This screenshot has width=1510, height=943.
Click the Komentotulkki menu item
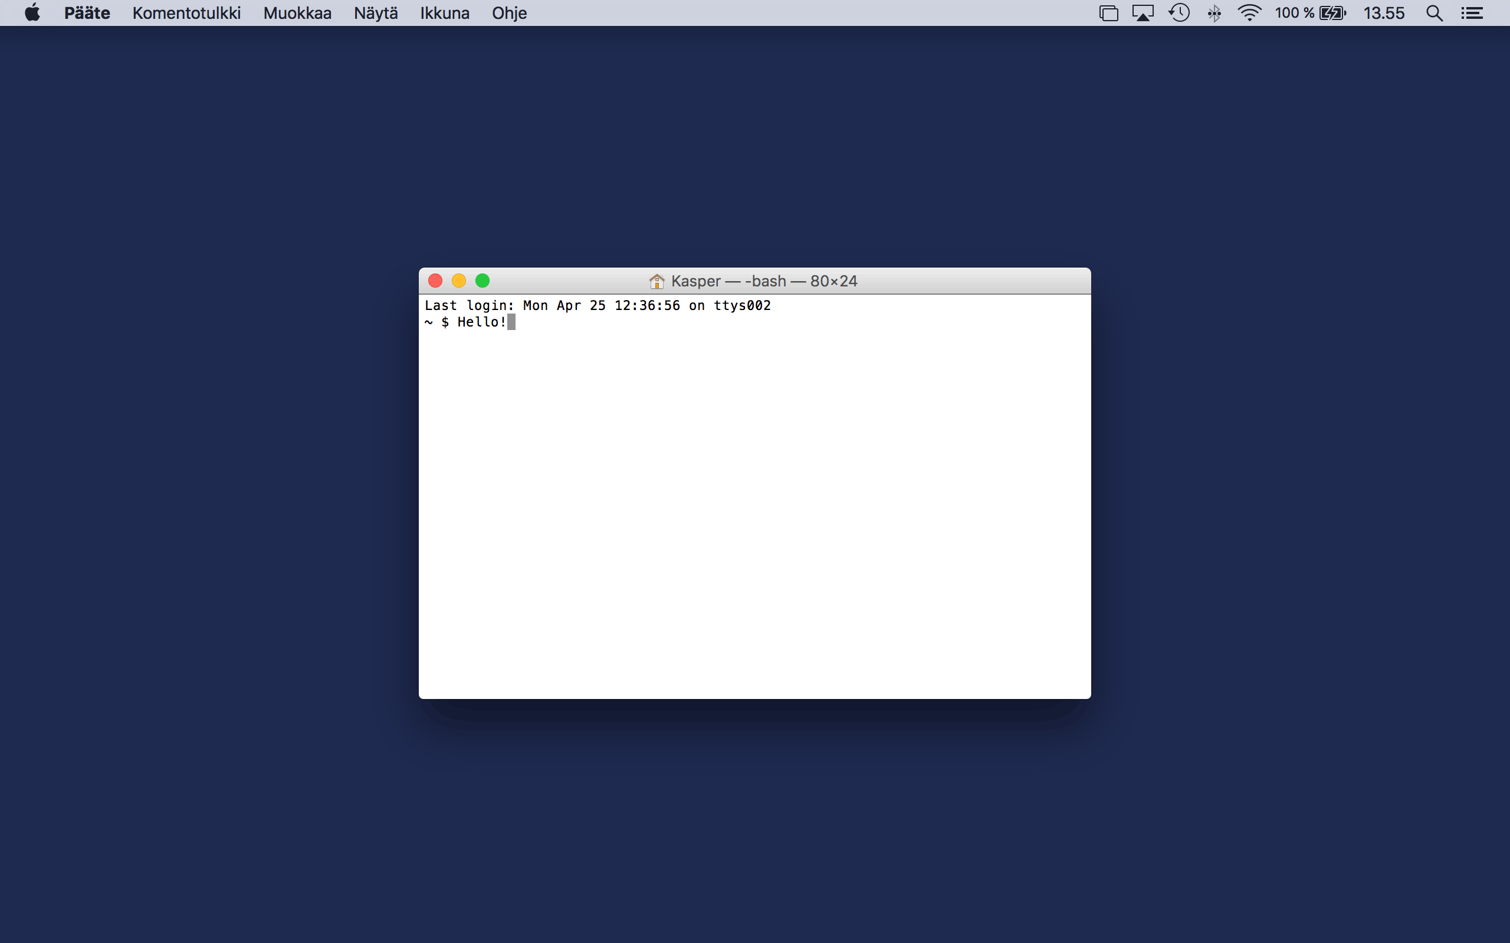coord(187,13)
